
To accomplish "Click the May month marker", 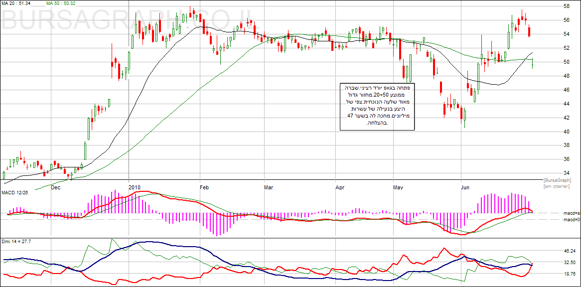I will click(398, 187).
